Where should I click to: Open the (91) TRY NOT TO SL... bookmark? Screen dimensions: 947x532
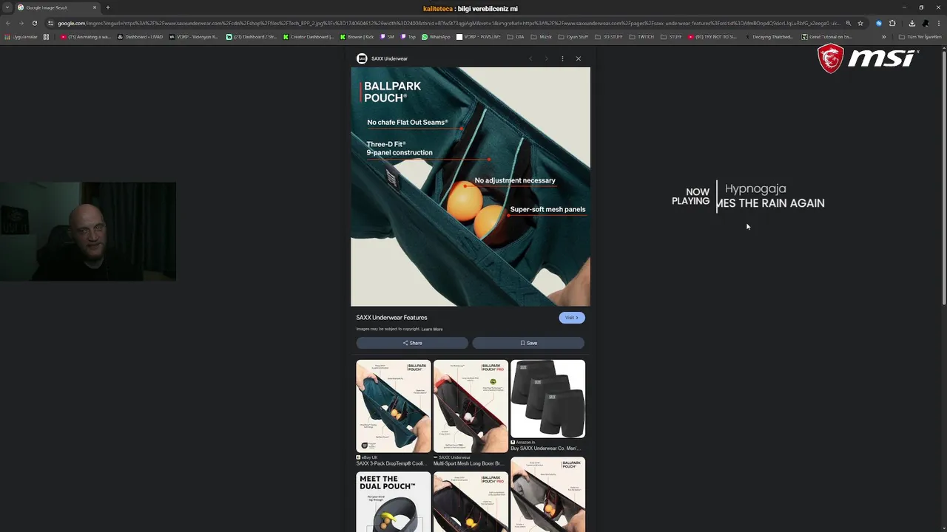(x=713, y=37)
